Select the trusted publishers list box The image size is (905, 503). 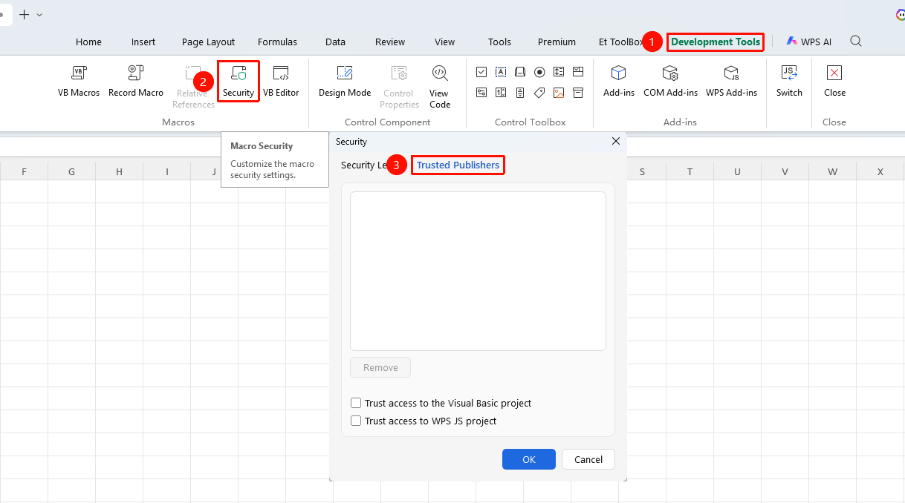[x=478, y=271]
